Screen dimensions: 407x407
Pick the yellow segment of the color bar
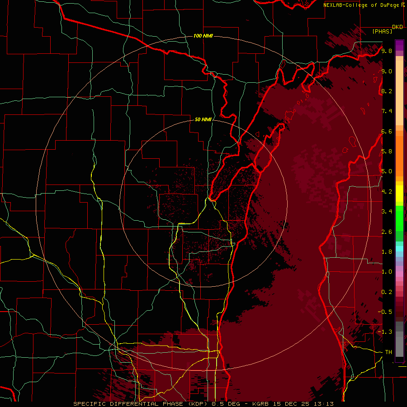point(399,194)
